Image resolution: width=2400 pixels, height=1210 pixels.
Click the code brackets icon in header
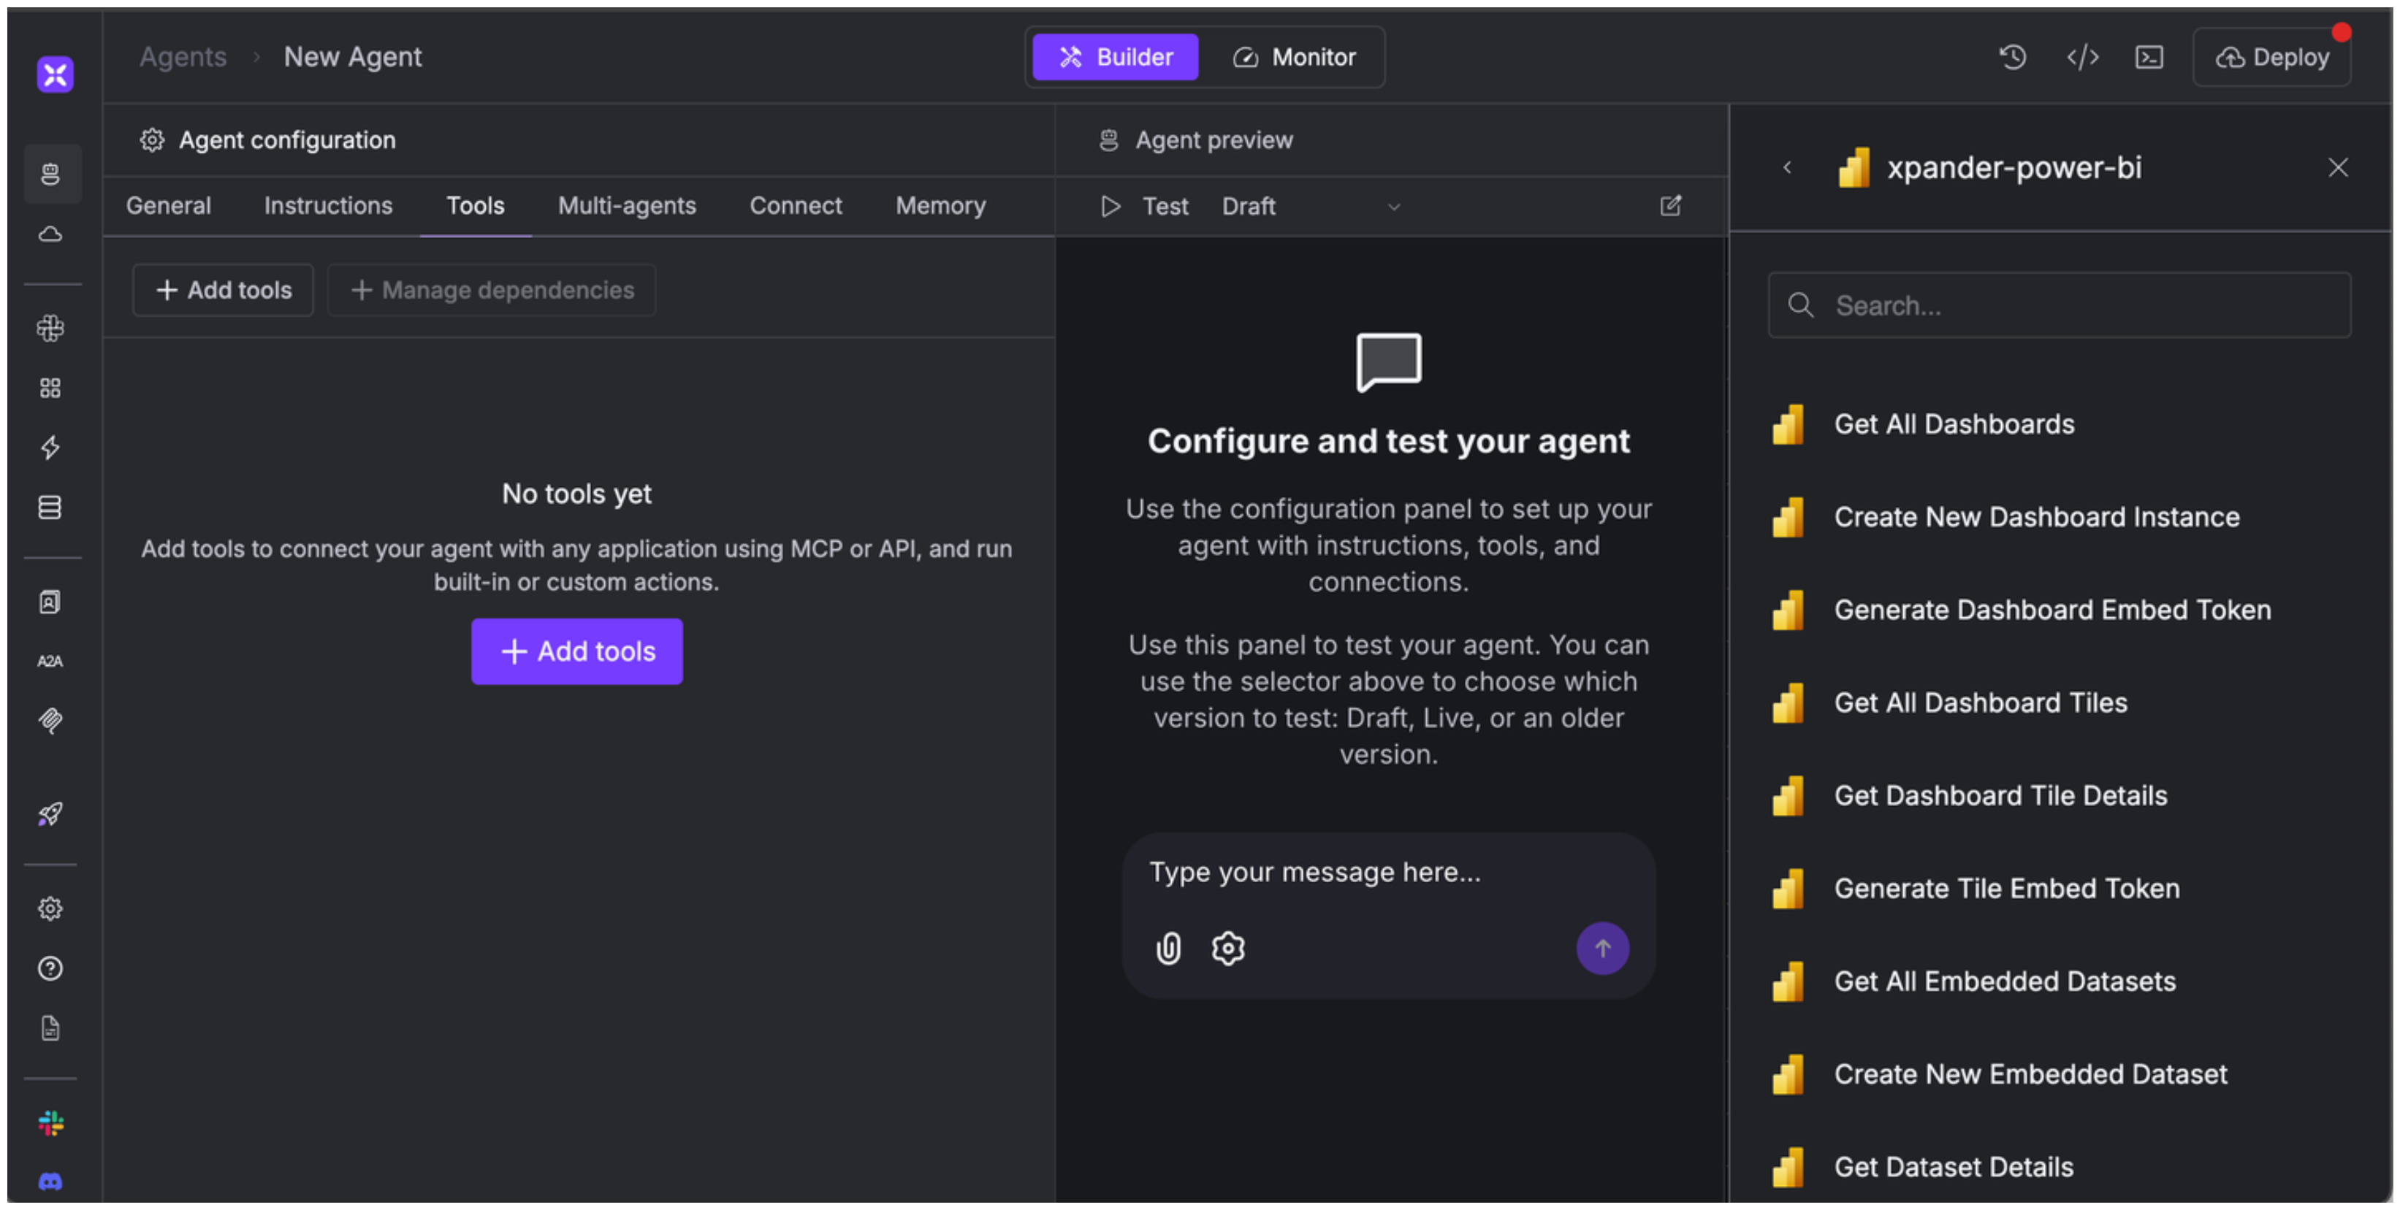pos(2082,58)
